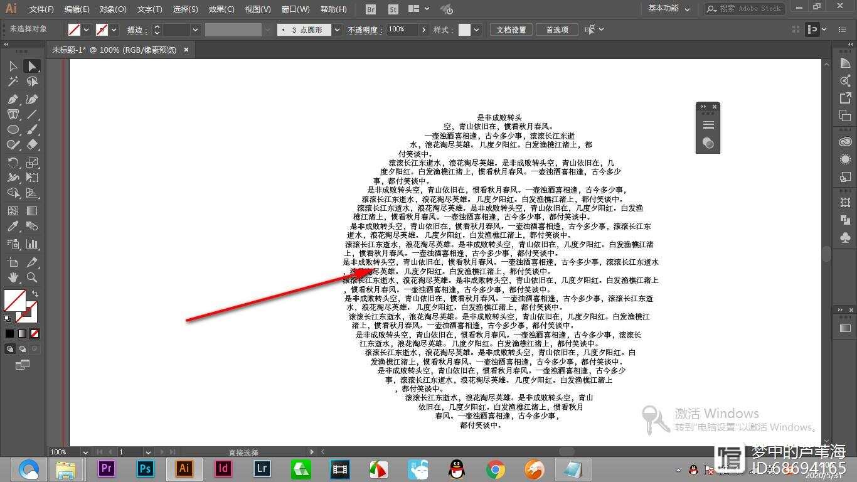Open the stroke weight dropdown

[195, 29]
